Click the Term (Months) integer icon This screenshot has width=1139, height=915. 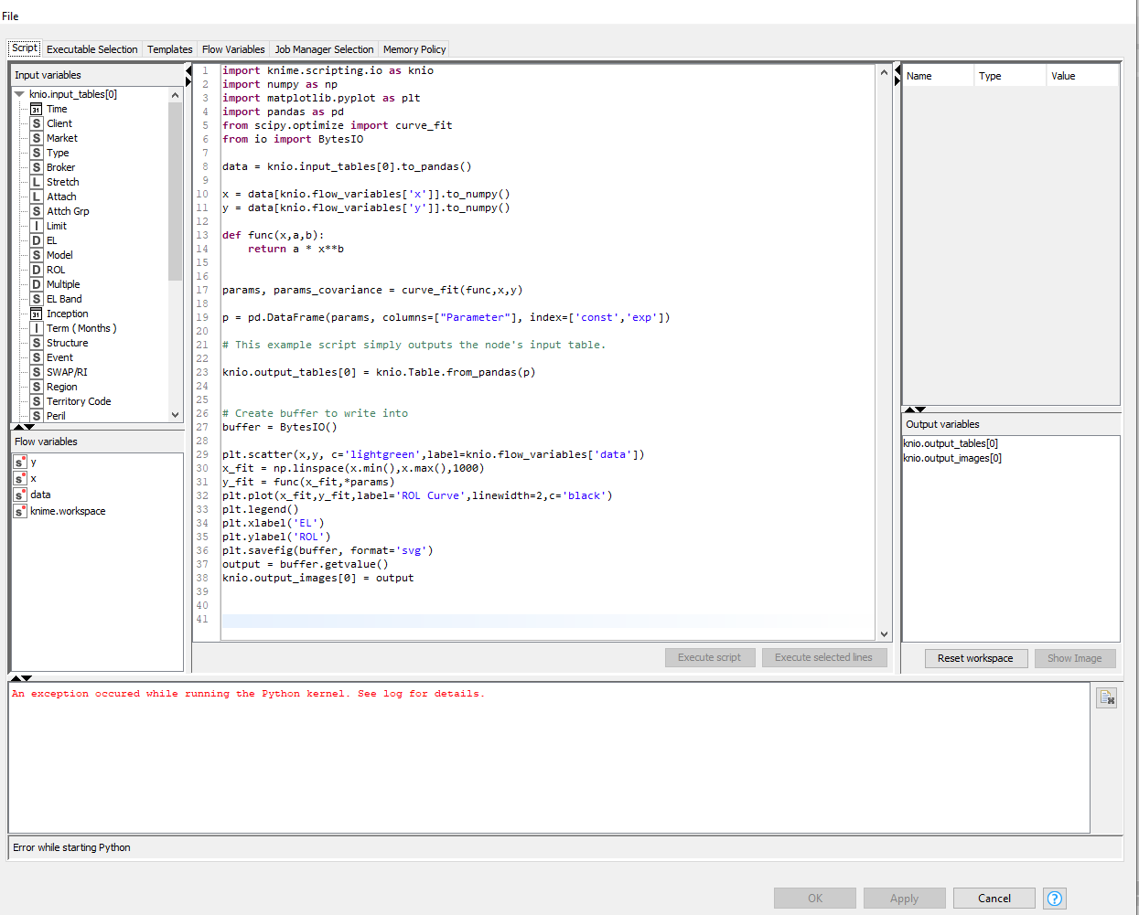tap(36, 328)
